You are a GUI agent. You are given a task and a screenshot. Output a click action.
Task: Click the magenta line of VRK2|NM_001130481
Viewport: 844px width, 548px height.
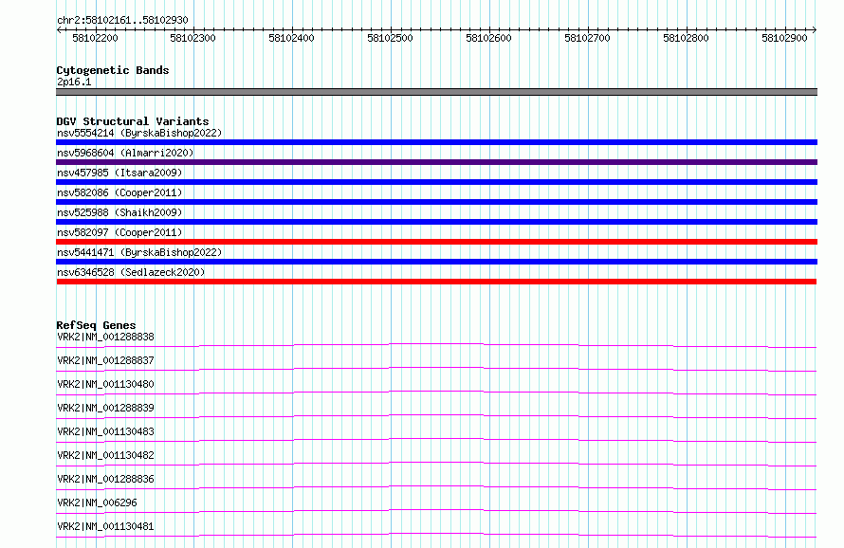436,535
